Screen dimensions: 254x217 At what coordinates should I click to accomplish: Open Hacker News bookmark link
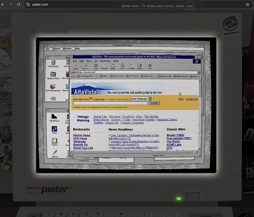[82, 135]
